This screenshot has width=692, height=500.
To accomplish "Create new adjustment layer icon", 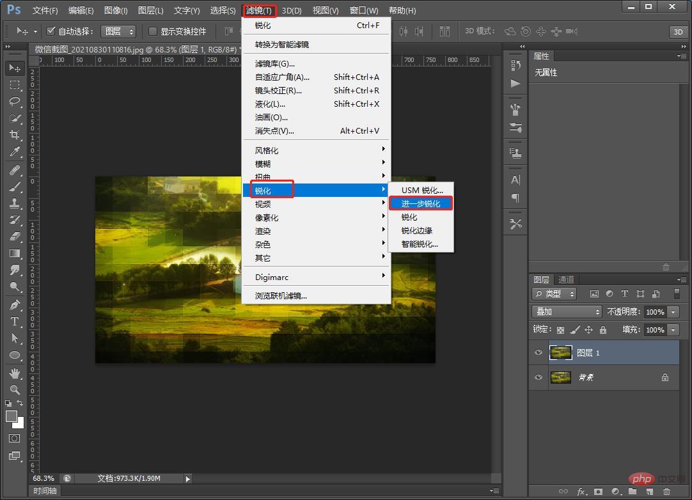I will click(x=616, y=491).
